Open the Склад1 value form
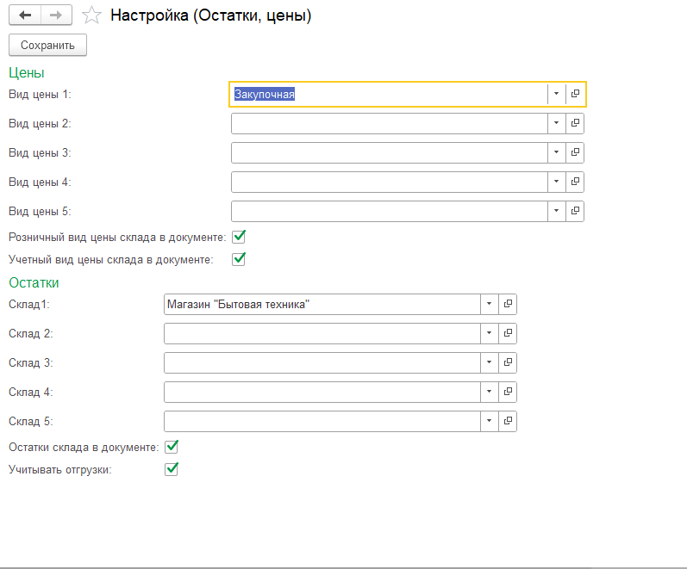 [x=508, y=304]
